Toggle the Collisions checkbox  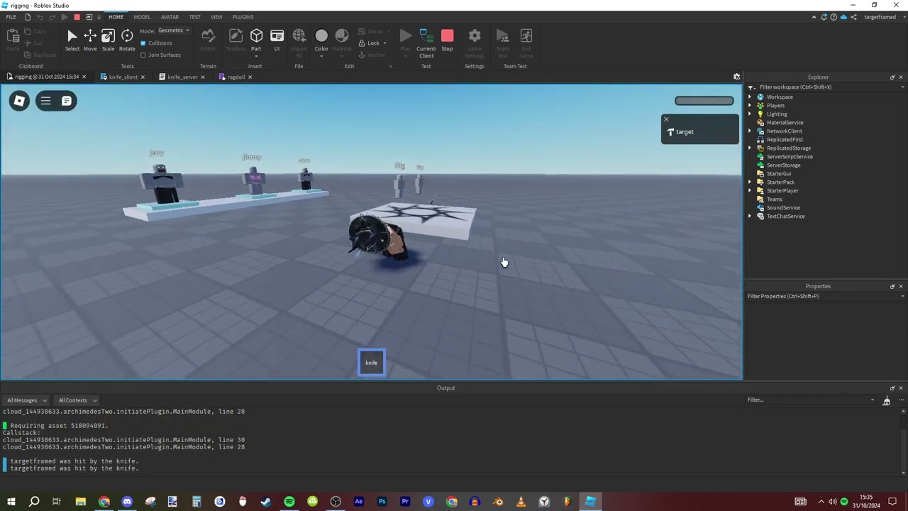(143, 43)
